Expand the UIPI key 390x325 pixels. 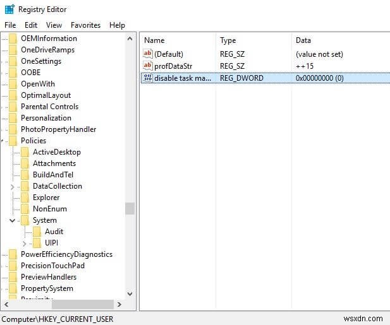click(24, 244)
